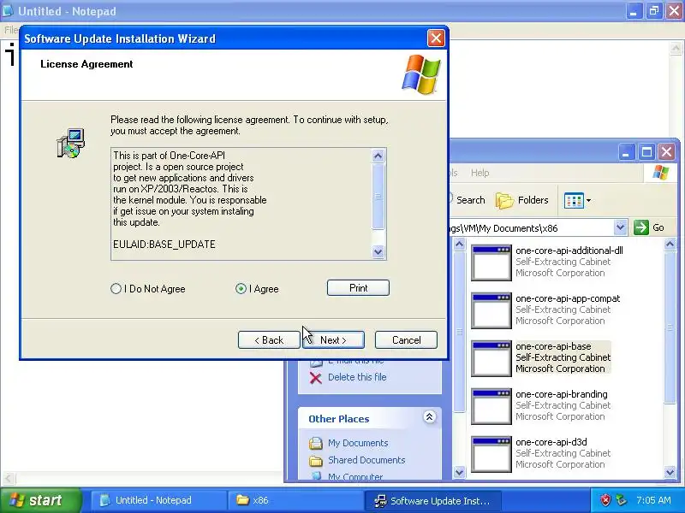Click the red security shield tray icon
Screen dimensions: 685x513
(605, 500)
